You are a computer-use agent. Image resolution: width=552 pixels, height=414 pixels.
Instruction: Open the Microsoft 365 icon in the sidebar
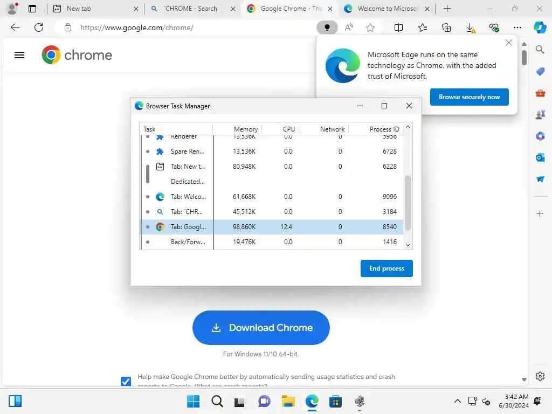[540, 136]
